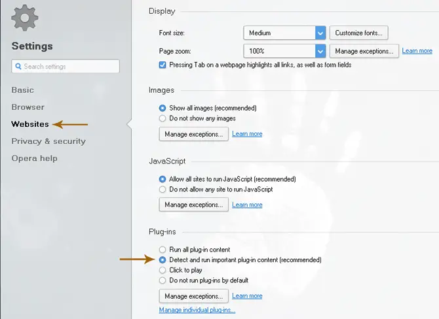Select the Medium font size combo box
This screenshot has height=319, width=439.
point(284,33)
